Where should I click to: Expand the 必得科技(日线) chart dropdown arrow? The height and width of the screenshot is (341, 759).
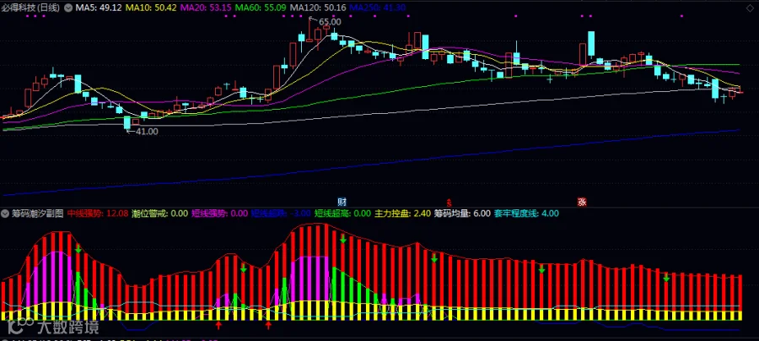(x=67, y=8)
